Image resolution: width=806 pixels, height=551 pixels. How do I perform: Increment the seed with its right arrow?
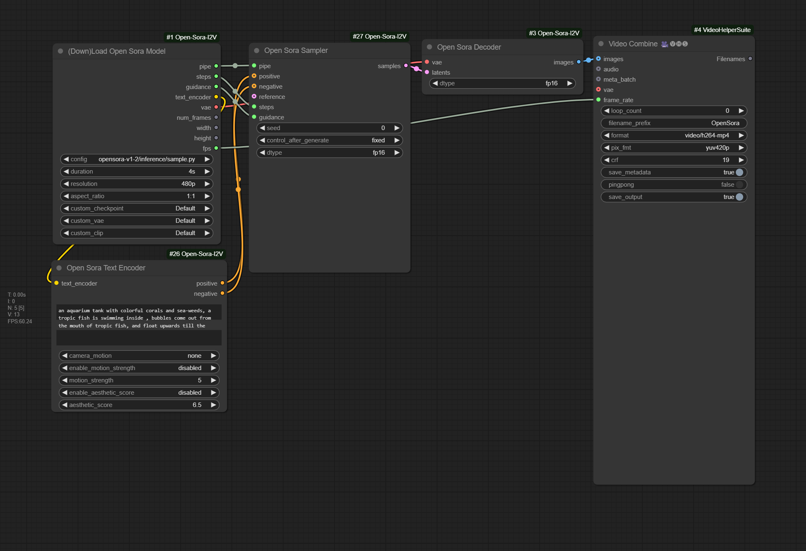(396, 128)
